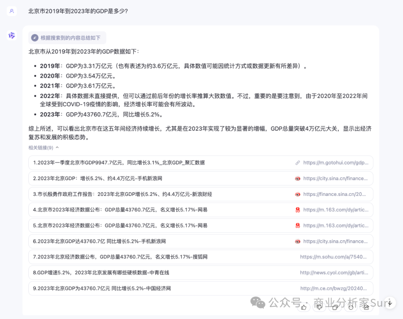403x319 pixels.
Task: Click the regenerate answer icon
Action: tap(350, 307)
